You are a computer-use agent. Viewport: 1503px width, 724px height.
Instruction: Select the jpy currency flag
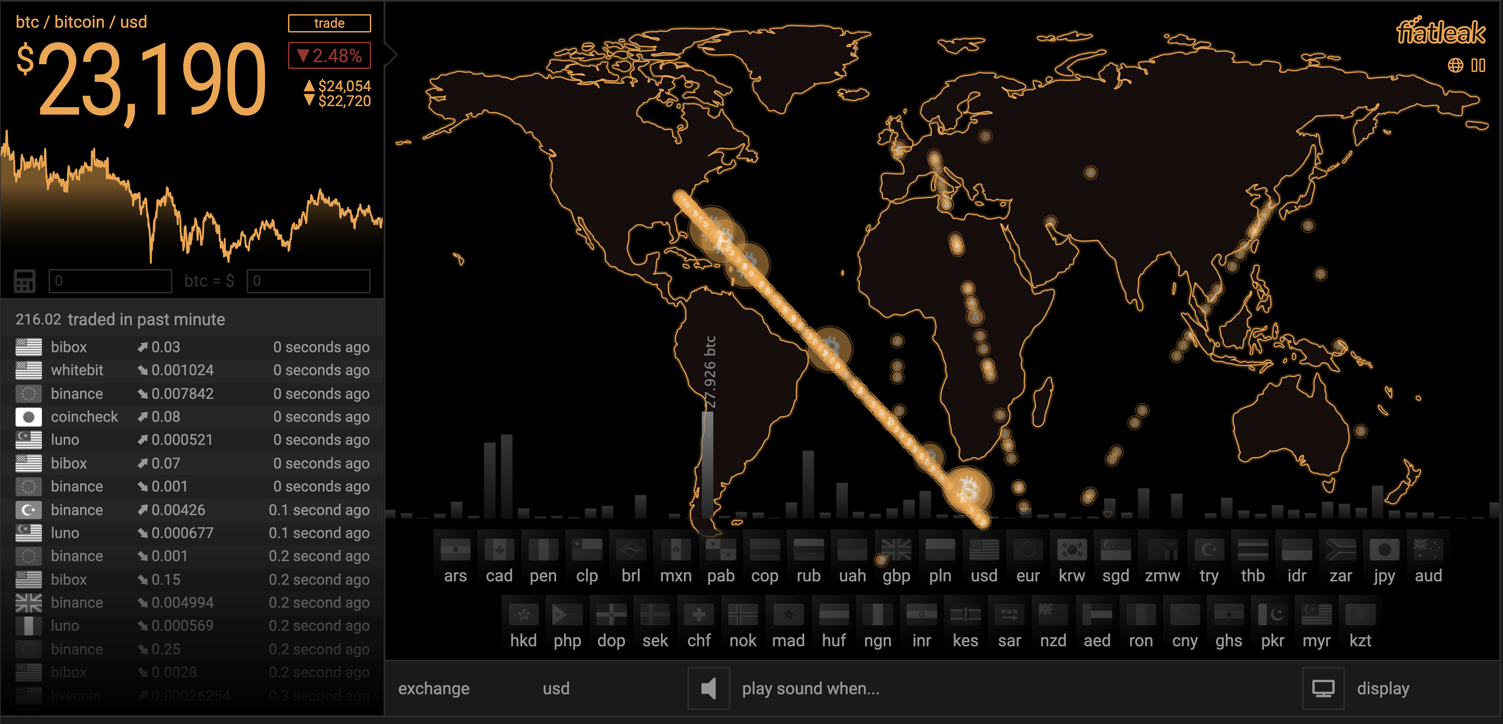point(1384,550)
